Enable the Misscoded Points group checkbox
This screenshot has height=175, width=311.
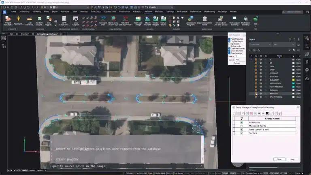[x=242, y=126]
